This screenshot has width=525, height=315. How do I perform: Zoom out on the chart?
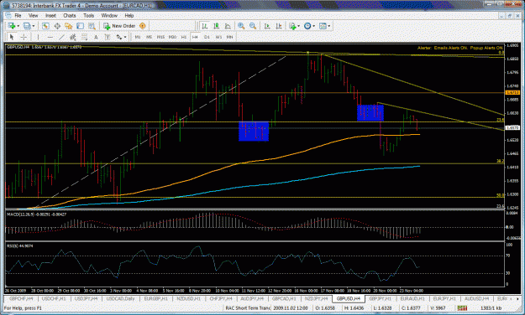click(253, 26)
